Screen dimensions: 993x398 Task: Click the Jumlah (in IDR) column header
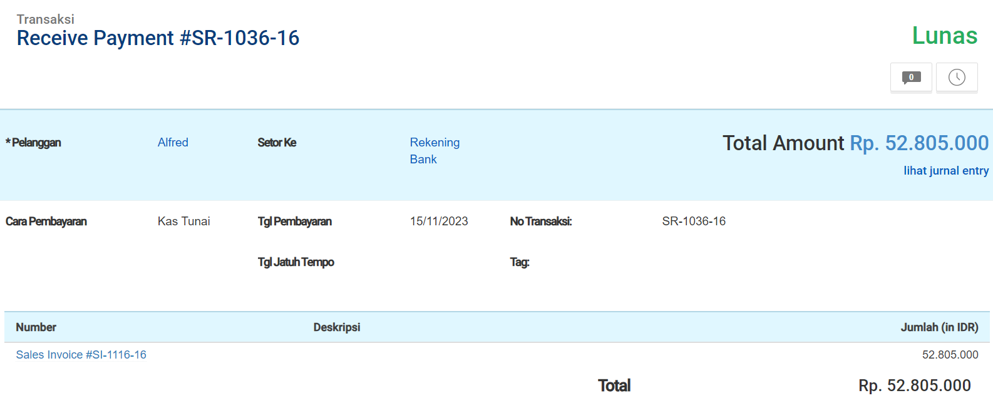939,327
